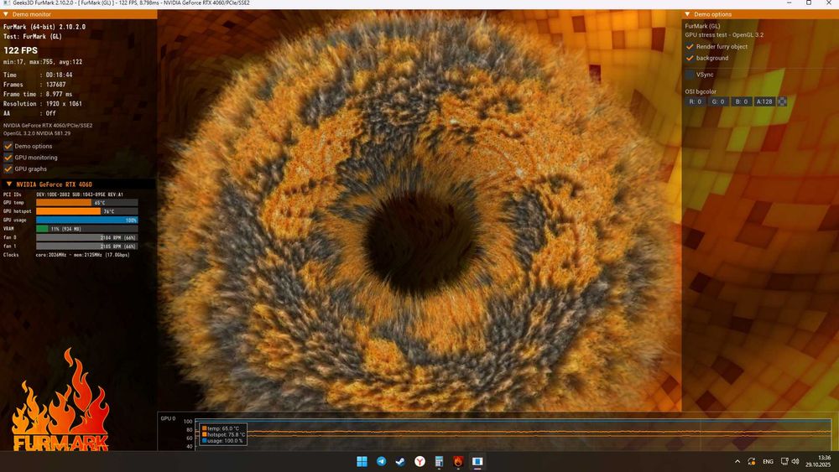Open the Windows Start menu
The image size is (839, 472).
[362, 461]
